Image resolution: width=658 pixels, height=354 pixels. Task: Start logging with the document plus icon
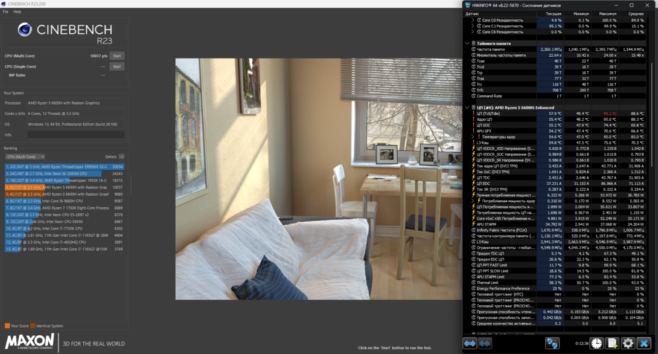(612, 343)
